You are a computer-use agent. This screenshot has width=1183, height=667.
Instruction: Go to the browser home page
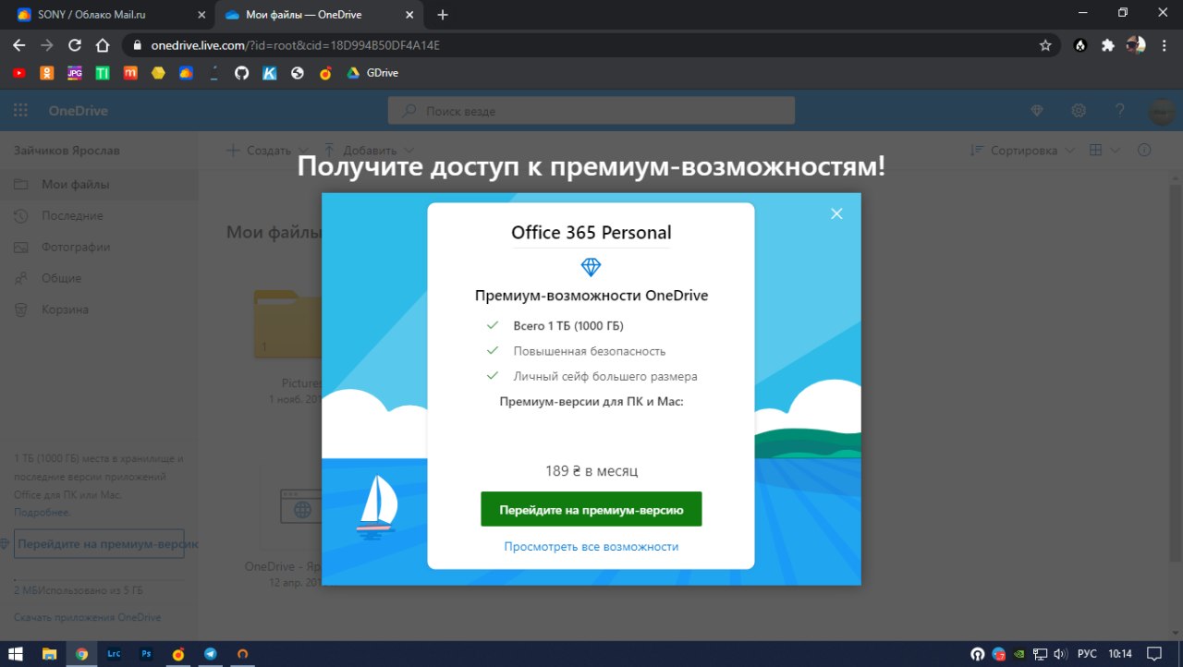[x=103, y=45]
